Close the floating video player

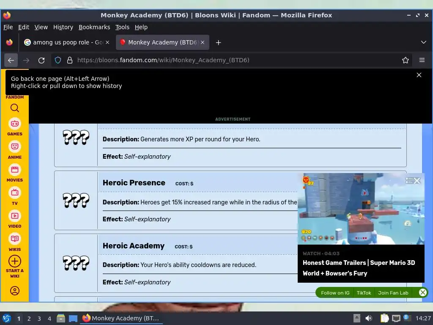[417, 181]
